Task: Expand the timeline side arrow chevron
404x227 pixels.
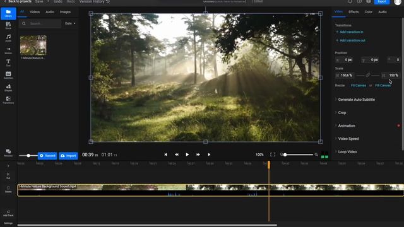Action: click(8, 166)
